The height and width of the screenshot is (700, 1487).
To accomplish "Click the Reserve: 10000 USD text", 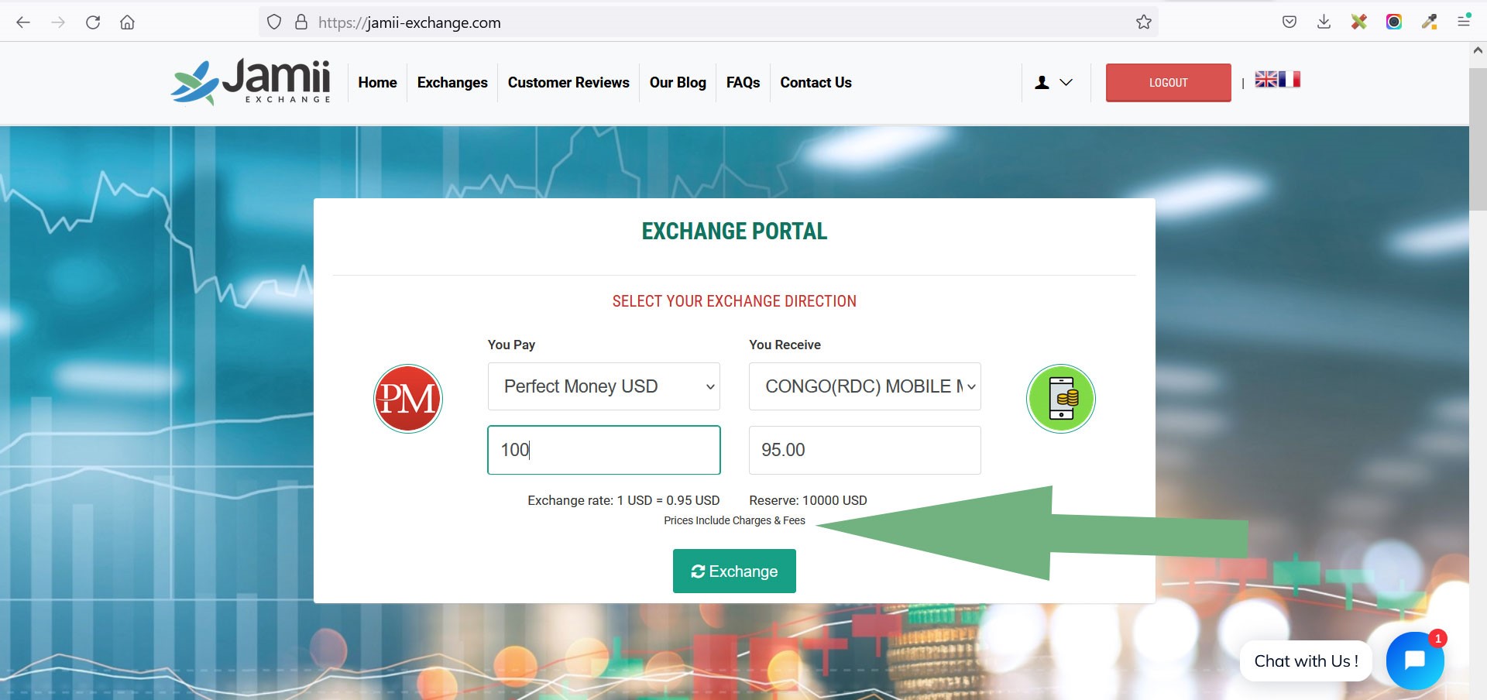I will click(x=808, y=500).
